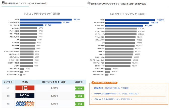Click the IG logo in ranking table
This screenshot has width=171, height=109.
(x=25, y=88)
